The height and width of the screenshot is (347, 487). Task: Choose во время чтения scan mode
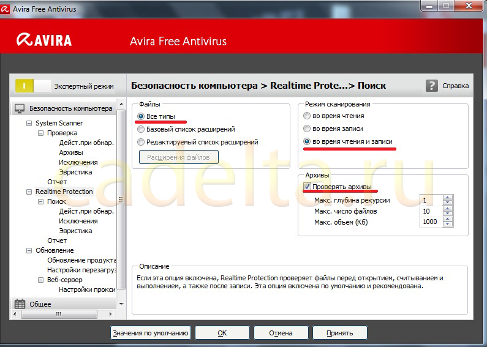point(307,116)
